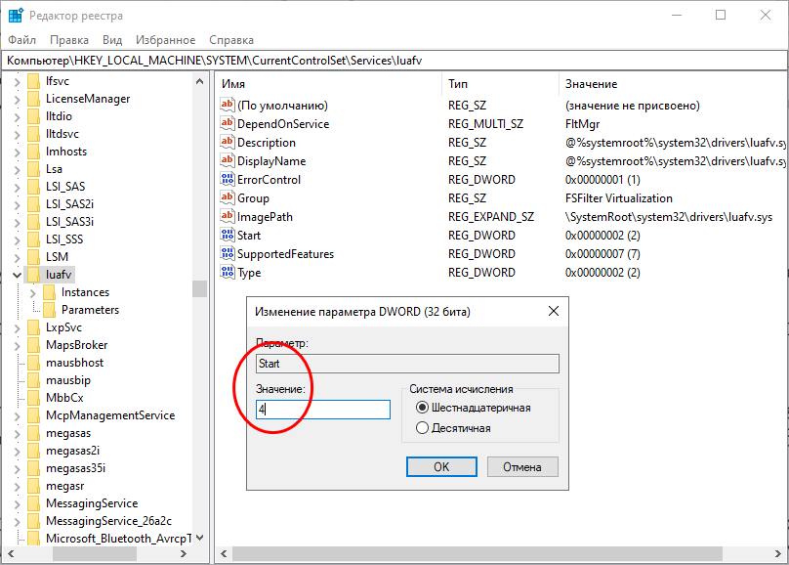Screen dimensions: 789x565
Task: Confirm the DWORD dialog with OK
Action: click(441, 467)
